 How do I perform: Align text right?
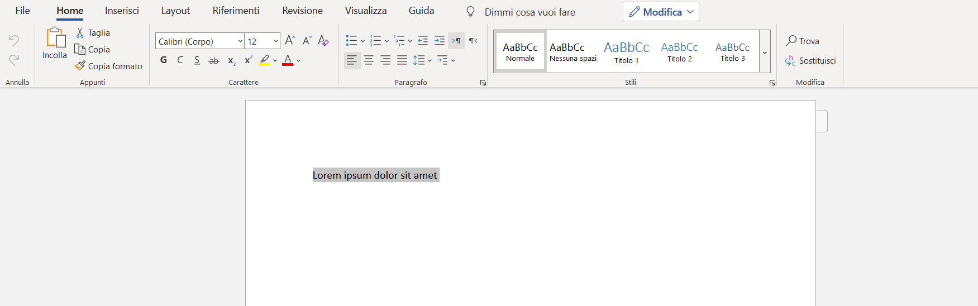pyautogui.click(x=385, y=60)
